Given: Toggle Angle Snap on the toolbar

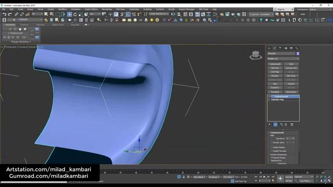Looking at the screenshot, I should coord(128,15).
